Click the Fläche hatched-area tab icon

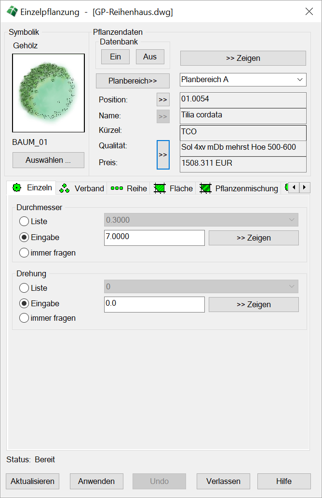[160, 188]
